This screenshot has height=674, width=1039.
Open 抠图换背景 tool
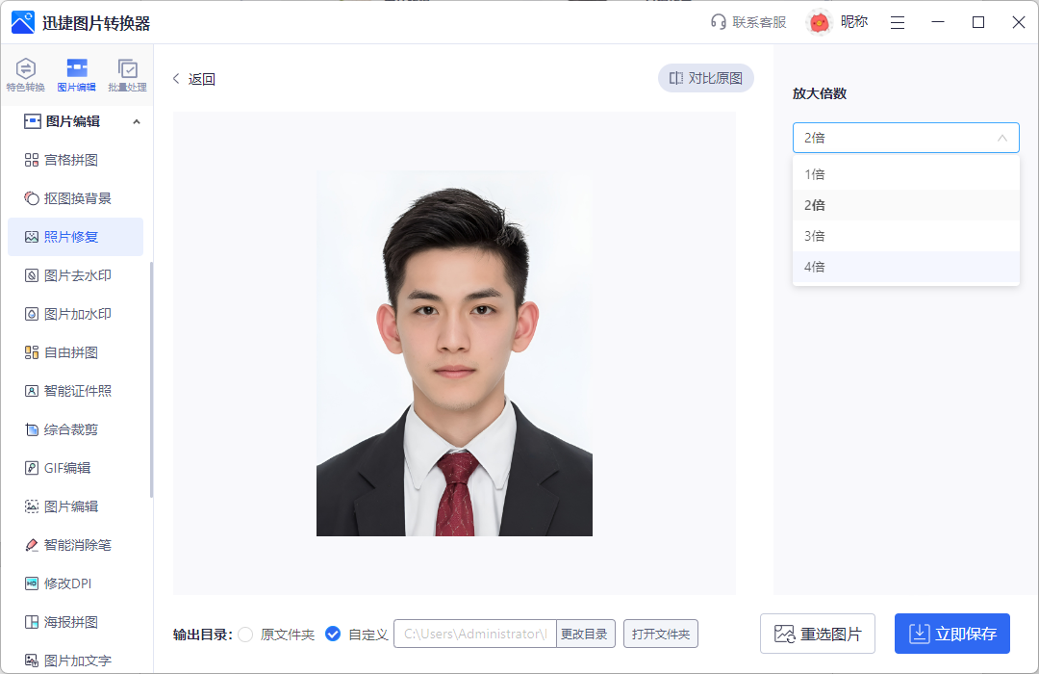tap(76, 198)
